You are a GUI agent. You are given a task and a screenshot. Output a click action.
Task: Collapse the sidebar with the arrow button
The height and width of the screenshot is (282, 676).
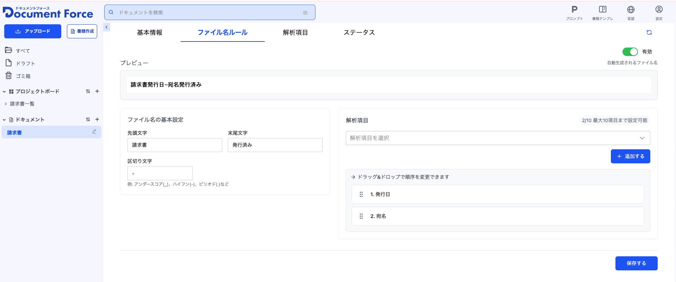[x=107, y=27]
